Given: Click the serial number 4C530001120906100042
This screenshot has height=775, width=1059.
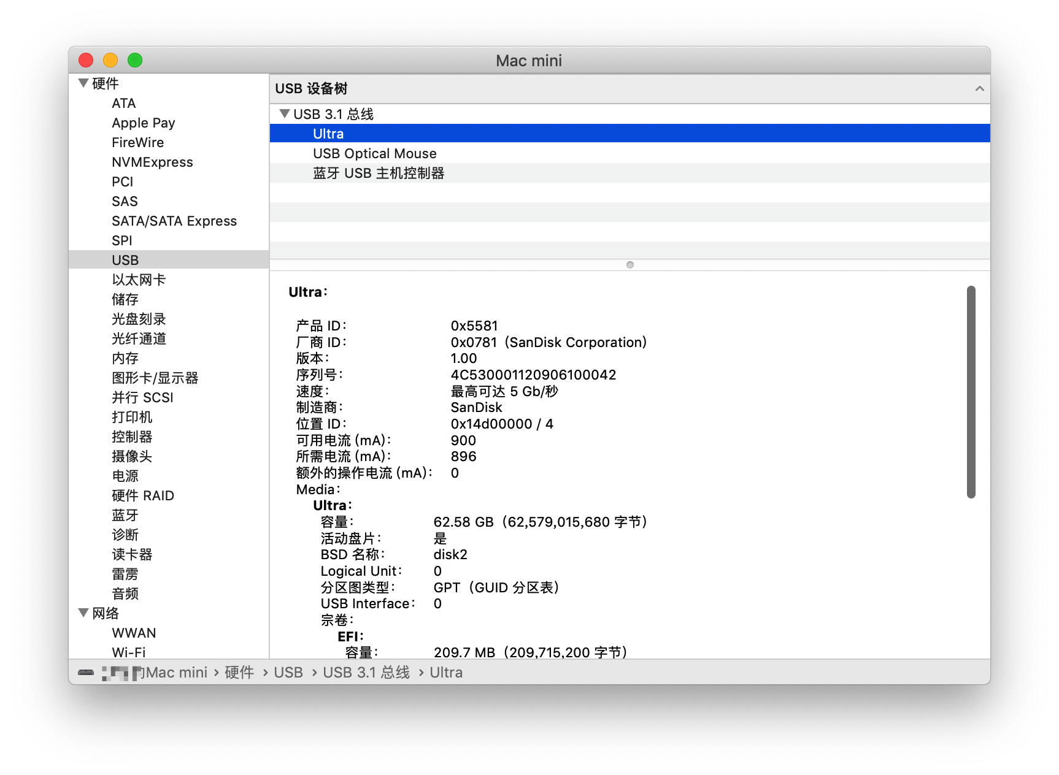Looking at the screenshot, I should [x=533, y=375].
